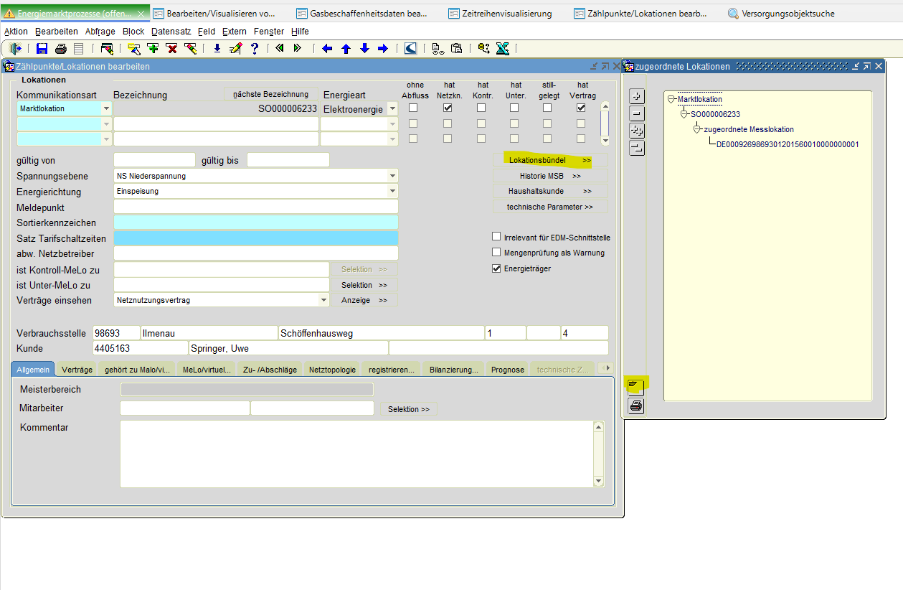Click the blue question mark help icon
The image size is (903, 590).
tap(254, 49)
